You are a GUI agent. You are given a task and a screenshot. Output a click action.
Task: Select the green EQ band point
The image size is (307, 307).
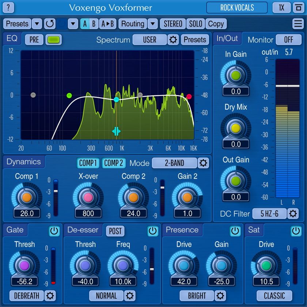tap(69, 95)
